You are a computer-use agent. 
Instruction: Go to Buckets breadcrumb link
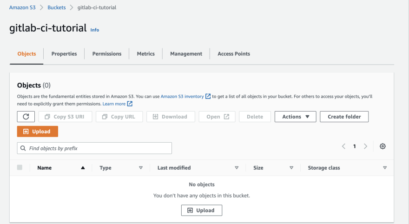click(x=57, y=7)
